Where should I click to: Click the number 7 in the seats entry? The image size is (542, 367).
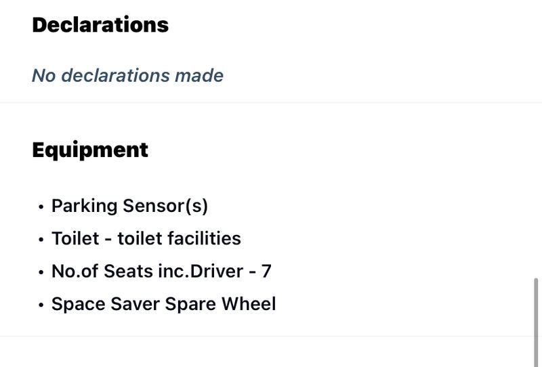coord(266,271)
